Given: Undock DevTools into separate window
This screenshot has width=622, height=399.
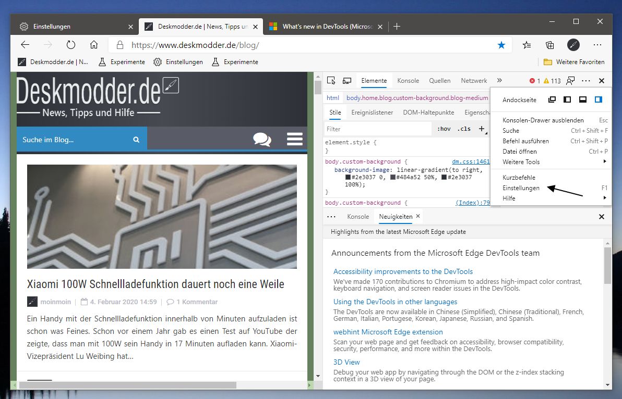Looking at the screenshot, I should pyautogui.click(x=552, y=99).
